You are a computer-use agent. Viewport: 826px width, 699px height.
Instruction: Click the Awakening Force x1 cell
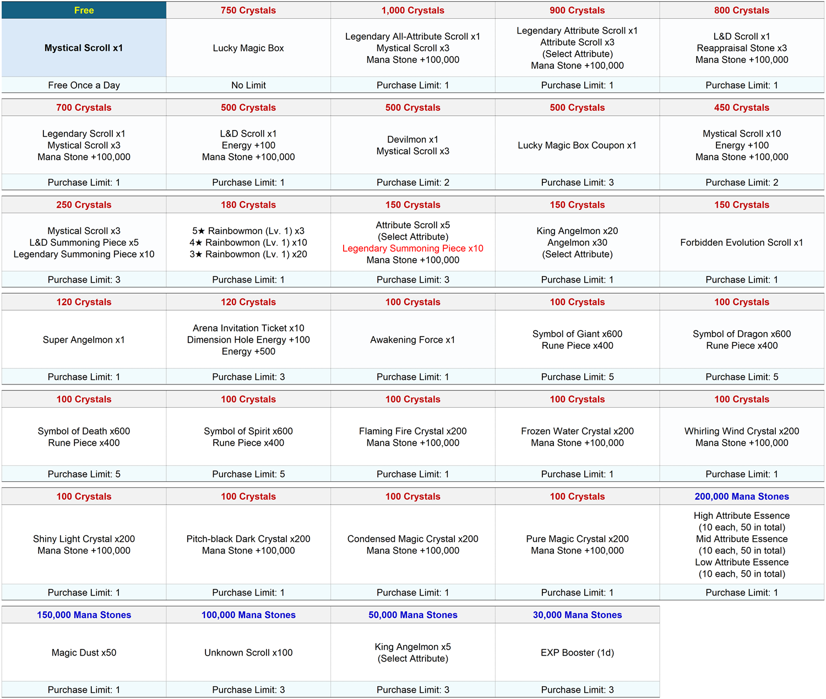coord(412,340)
